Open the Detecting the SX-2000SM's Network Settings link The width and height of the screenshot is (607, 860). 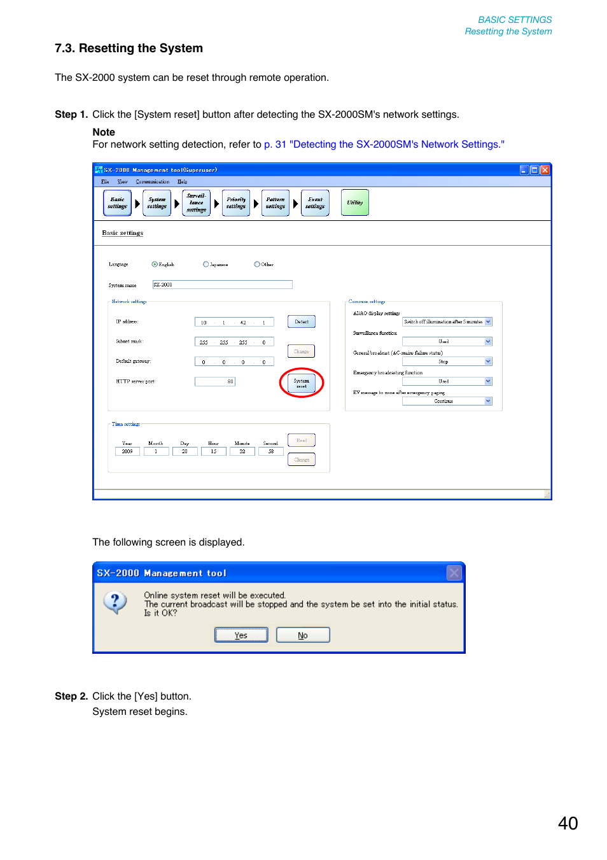pos(384,145)
